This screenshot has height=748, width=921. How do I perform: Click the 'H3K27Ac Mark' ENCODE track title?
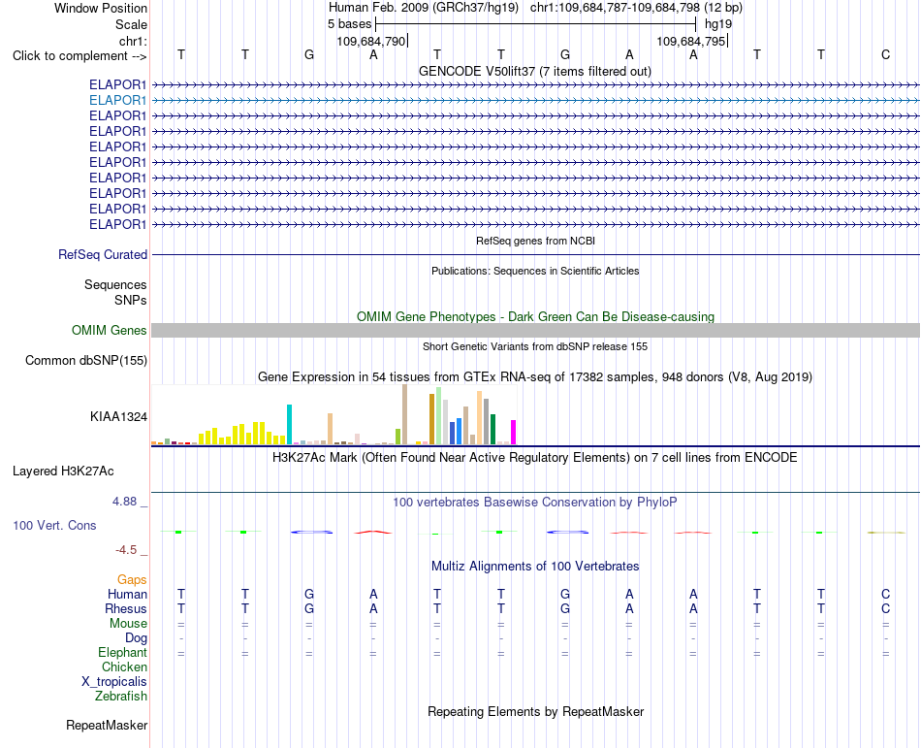[535, 457]
